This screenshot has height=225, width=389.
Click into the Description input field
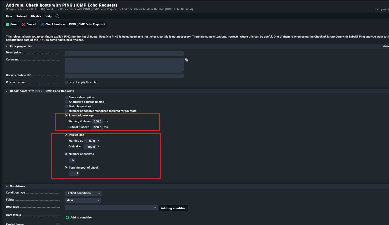pos(124,53)
